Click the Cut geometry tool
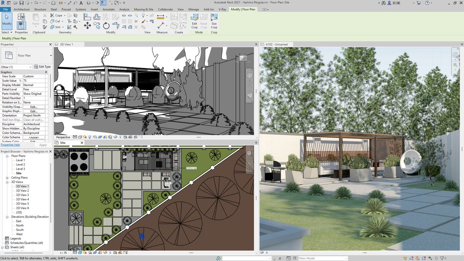 point(56,21)
